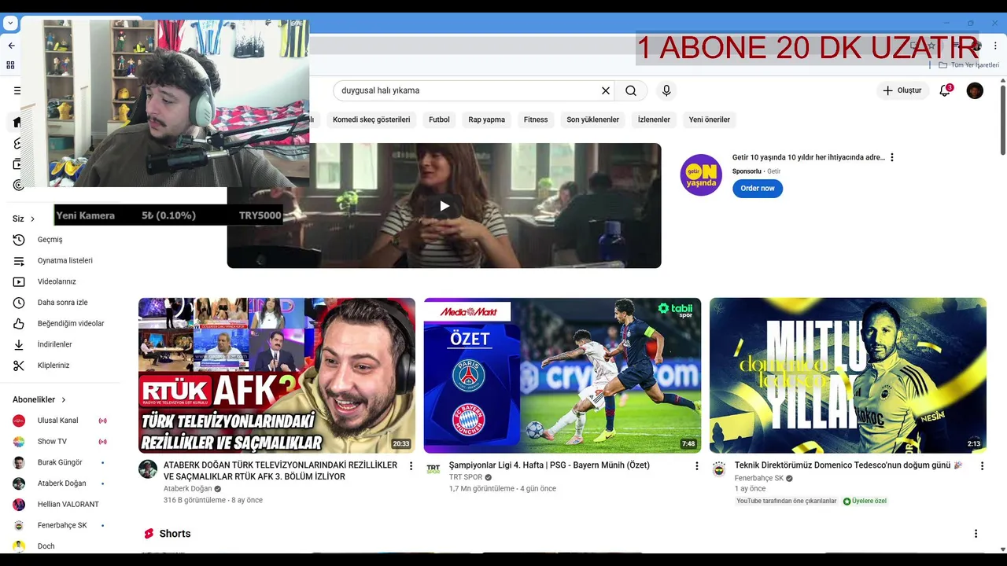Open options menu for Getir sponsored ad
The image size is (1007, 566).
pyautogui.click(x=891, y=157)
